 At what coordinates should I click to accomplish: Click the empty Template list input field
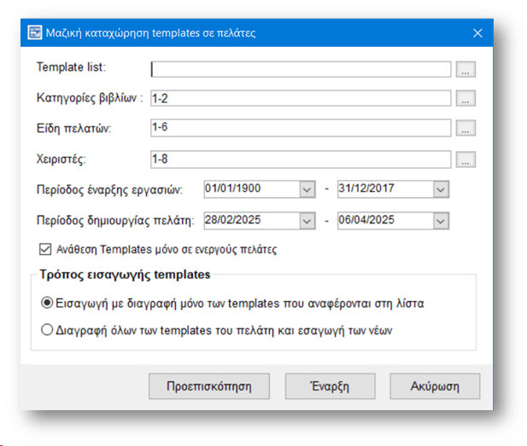tap(301, 69)
